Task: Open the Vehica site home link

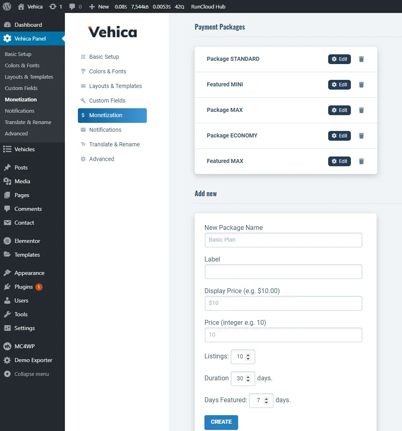Action: coord(30,6)
